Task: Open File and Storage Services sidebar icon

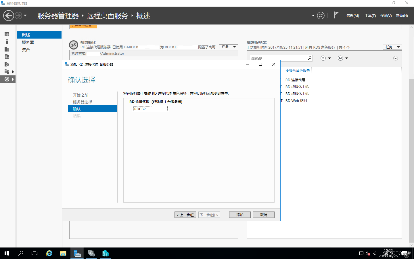Action: 7,72
